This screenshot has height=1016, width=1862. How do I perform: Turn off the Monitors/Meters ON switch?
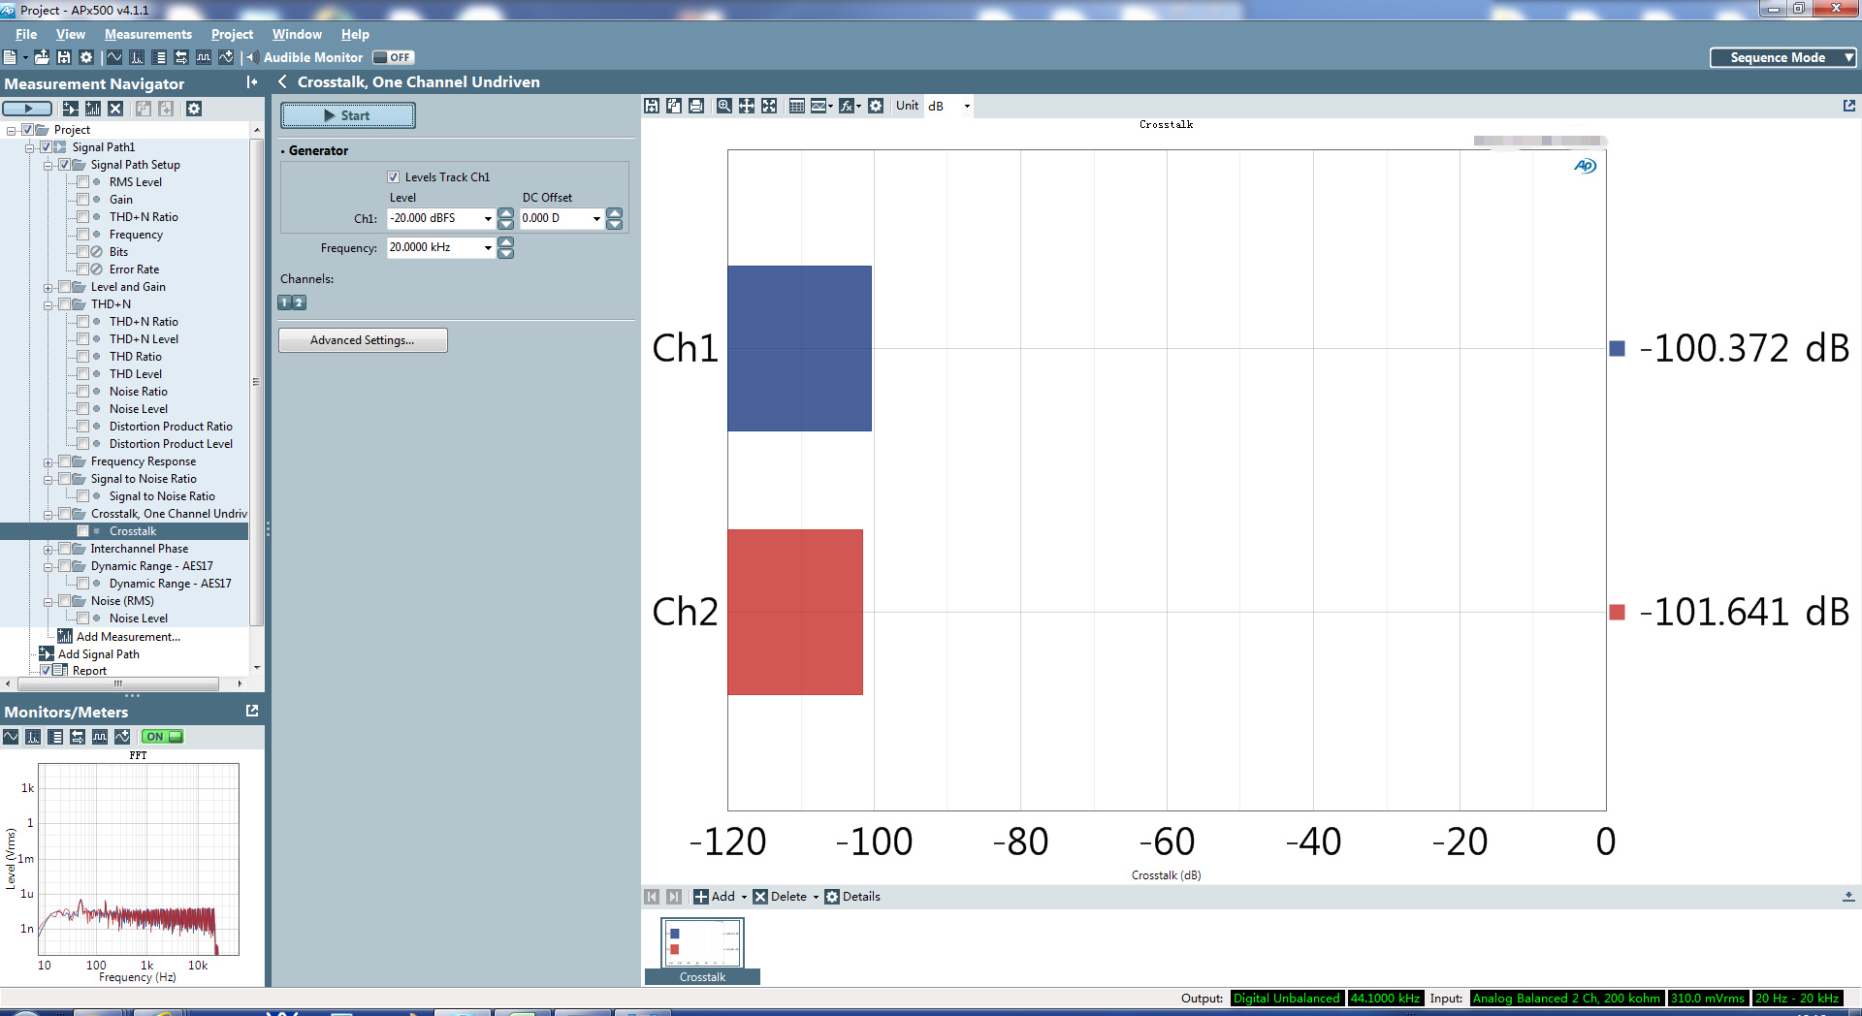pos(162,737)
